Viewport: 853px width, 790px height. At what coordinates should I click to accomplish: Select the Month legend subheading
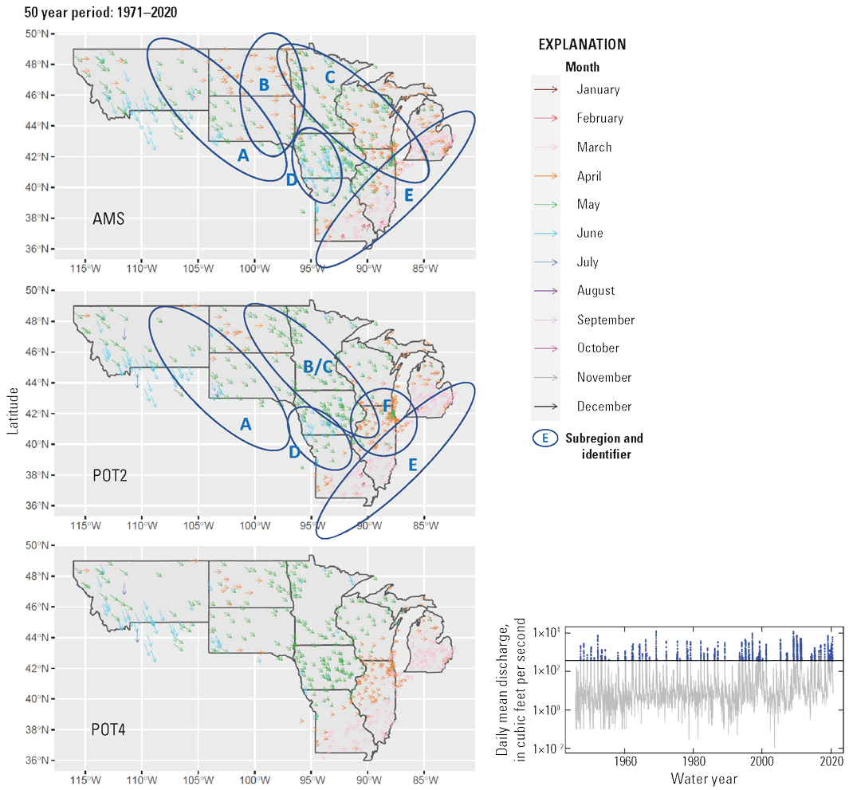[582, 67]
